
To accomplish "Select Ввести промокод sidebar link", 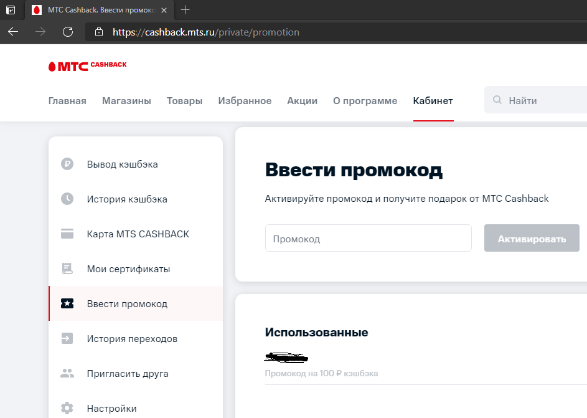I will 136,303.
